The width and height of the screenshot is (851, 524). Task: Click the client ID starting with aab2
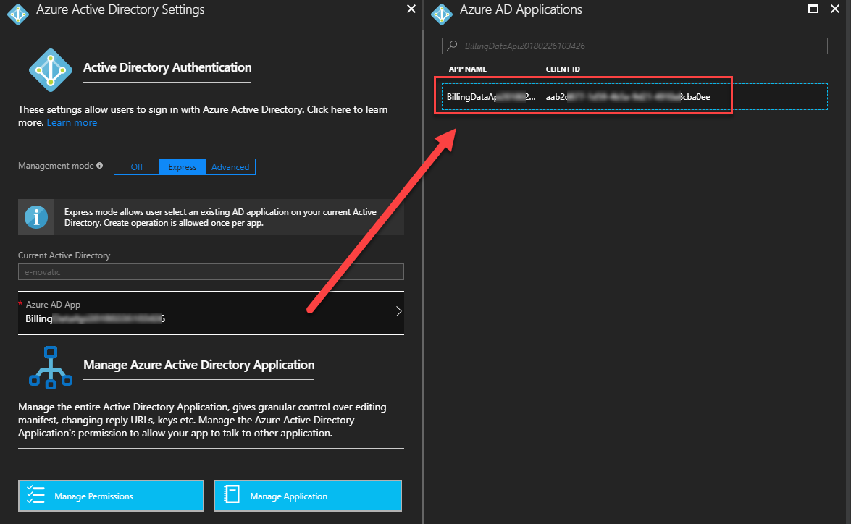[628, 96]
